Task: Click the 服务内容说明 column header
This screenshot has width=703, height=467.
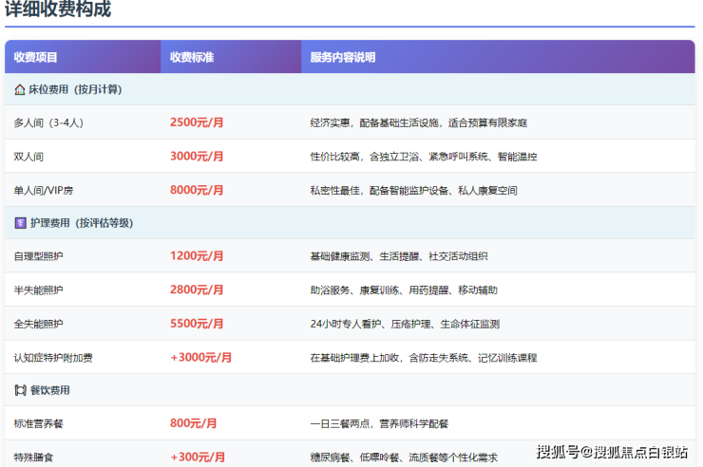Action: [x=343, y=57]
